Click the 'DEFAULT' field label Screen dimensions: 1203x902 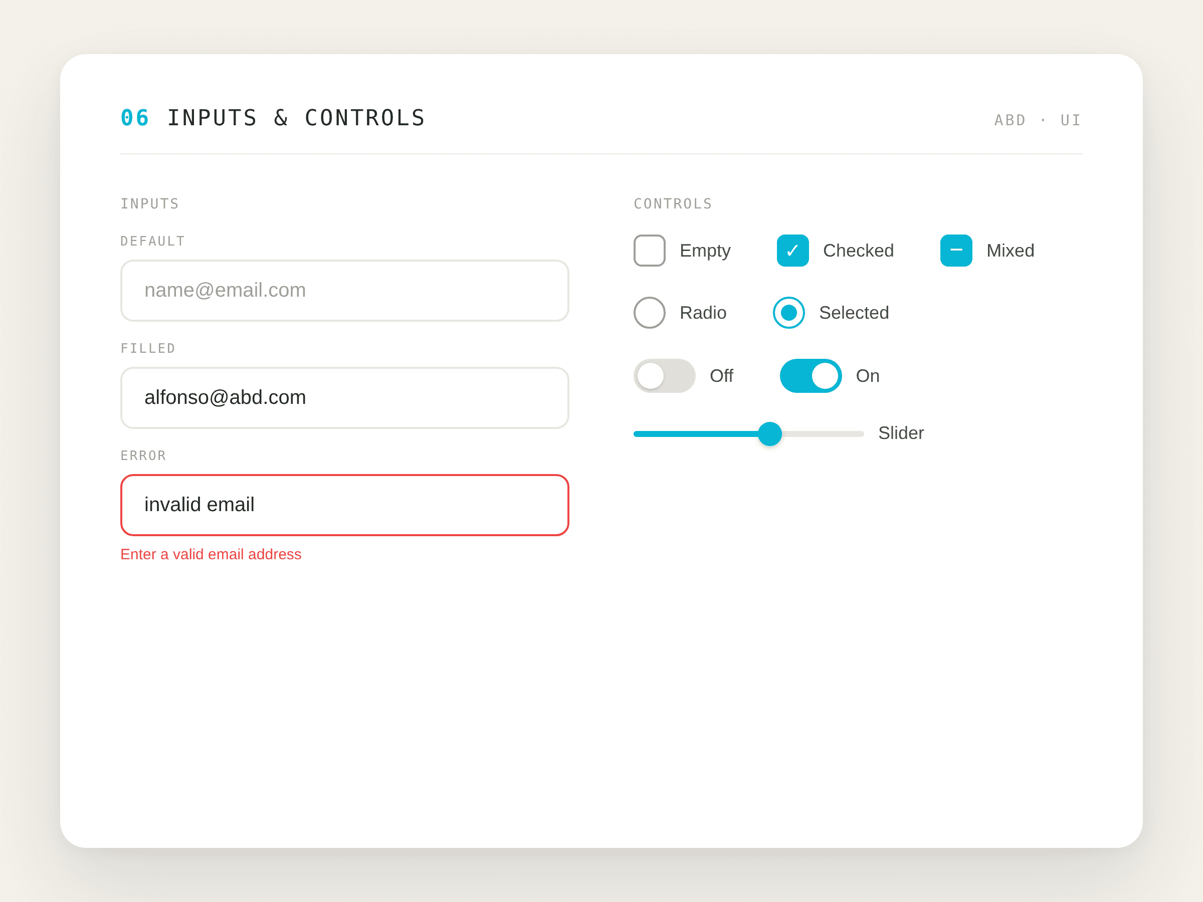(153, 241)
